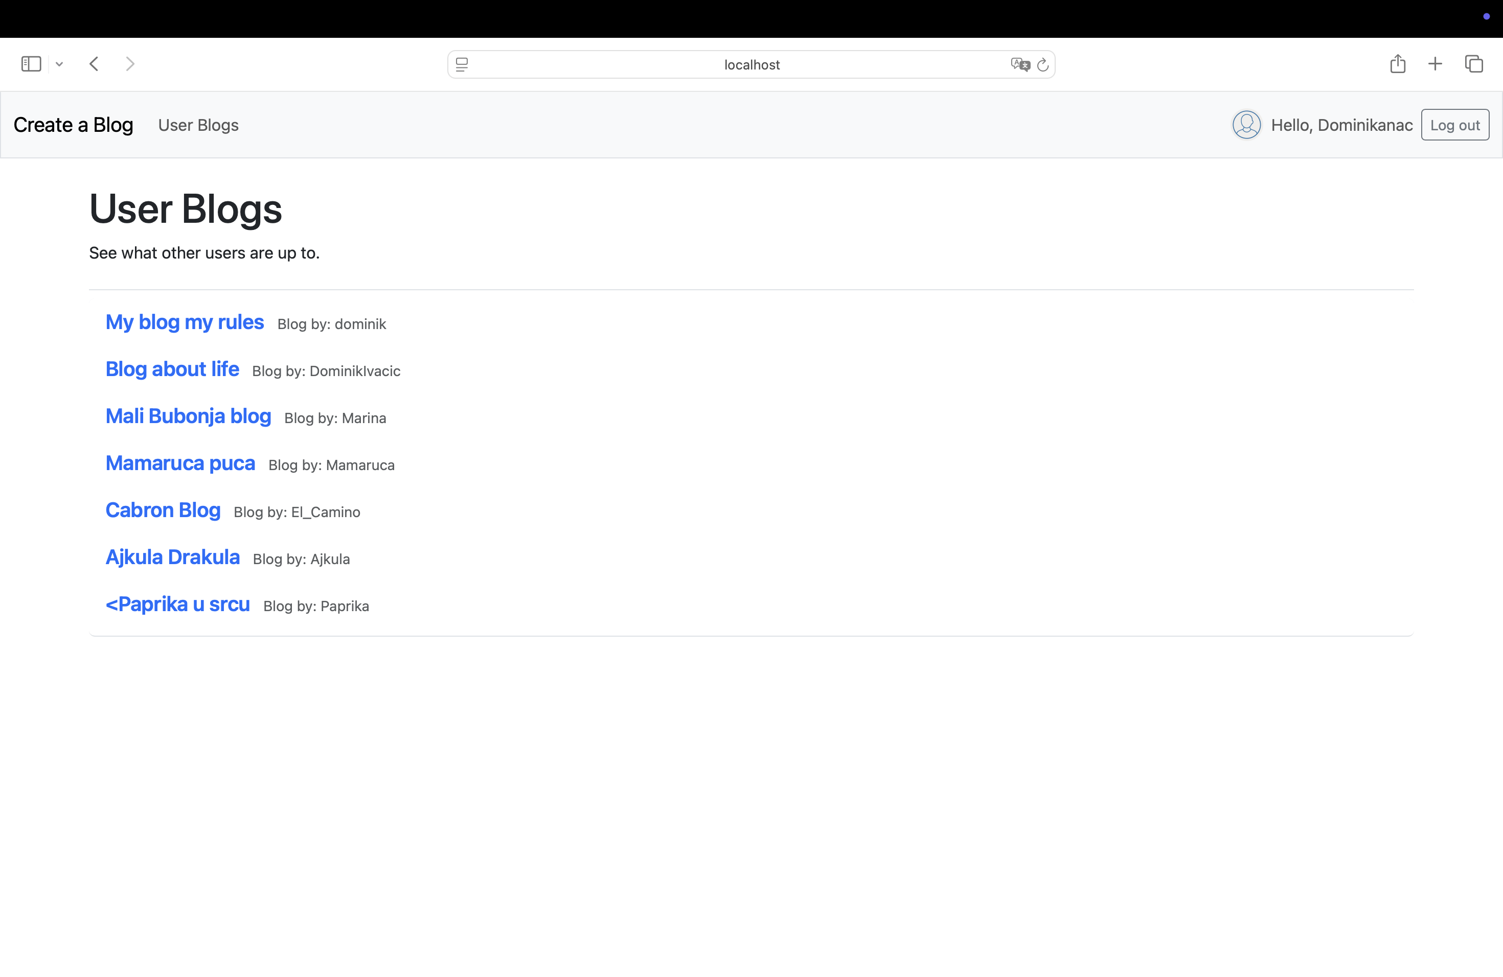Navigate to Create a Blog
1503x977 pixels.
73,124
